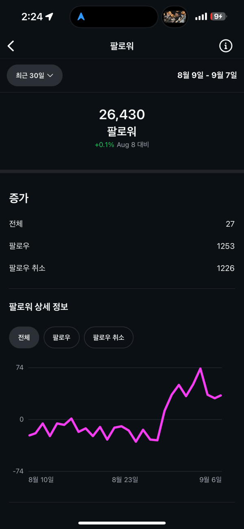244x529 pixels.
Task: Tap the chart peak at 74
Action: [x=200, y=368]
